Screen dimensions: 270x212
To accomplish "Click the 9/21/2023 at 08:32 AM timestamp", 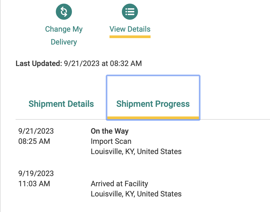I will tap(103, 64).
